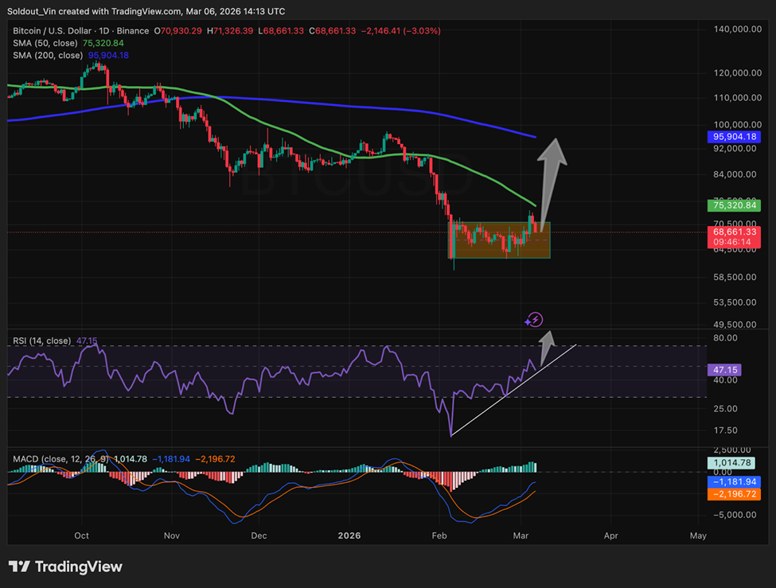Click the 17.50 RSI axis label
This screenshot has width=776, height=588.
726,430
